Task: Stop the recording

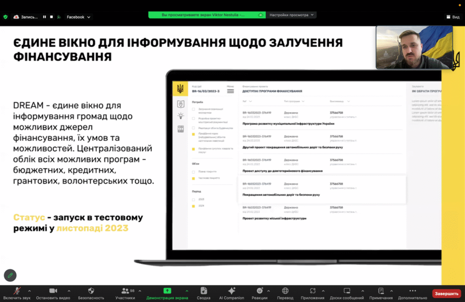Action: tap(52, 17)
